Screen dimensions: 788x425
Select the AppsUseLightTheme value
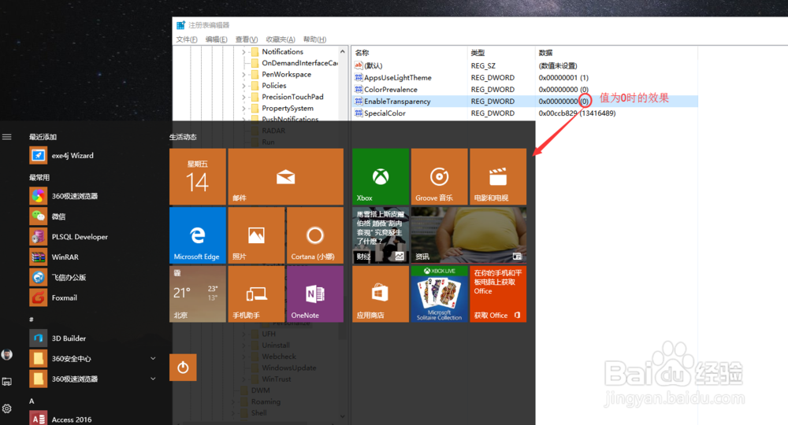tap(397, 78)
